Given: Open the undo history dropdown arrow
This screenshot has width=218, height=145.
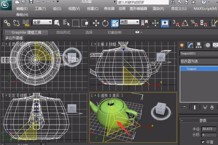Looking at the screenshot, I should (x=43, y=2).
